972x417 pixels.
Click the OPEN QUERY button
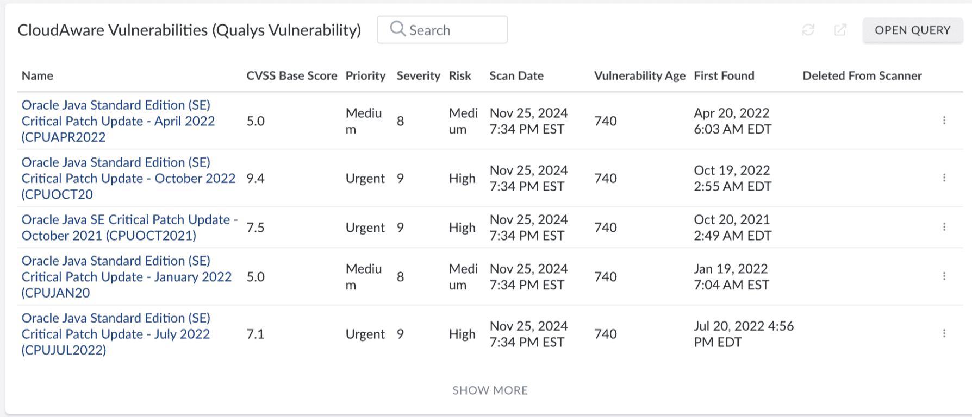tap(913, 30)
